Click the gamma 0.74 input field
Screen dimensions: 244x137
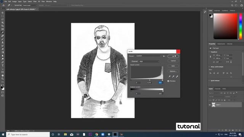point(149,83)
